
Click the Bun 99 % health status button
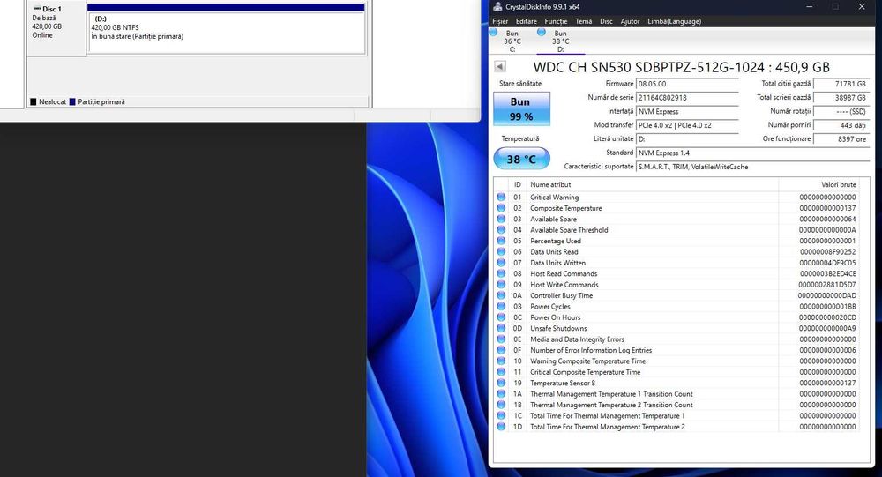(x=521, y=108)
